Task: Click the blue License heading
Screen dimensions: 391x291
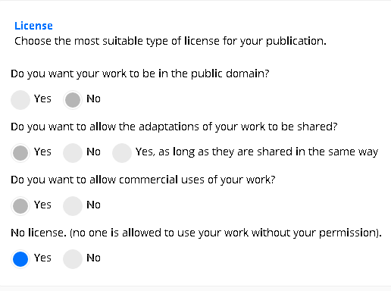Action: click(x=33, y=26)
